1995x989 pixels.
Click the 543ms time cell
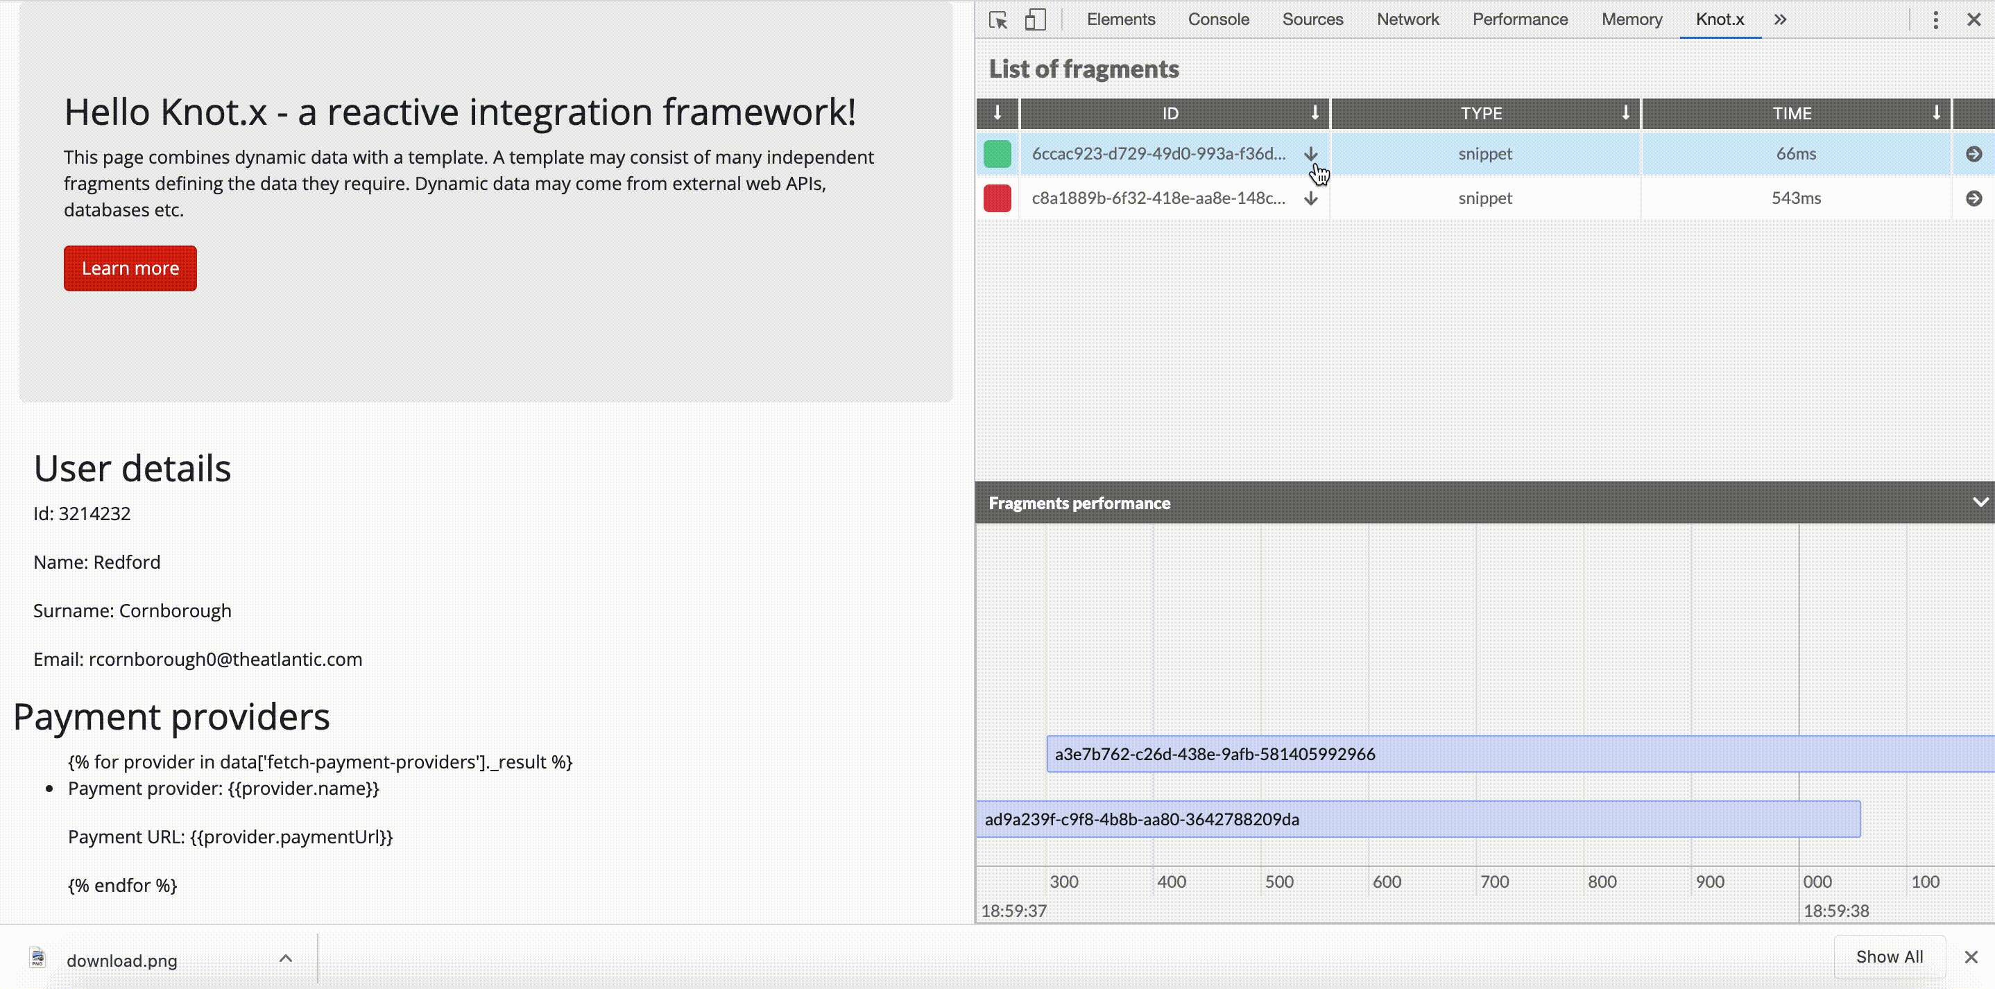pos(1795,198)
